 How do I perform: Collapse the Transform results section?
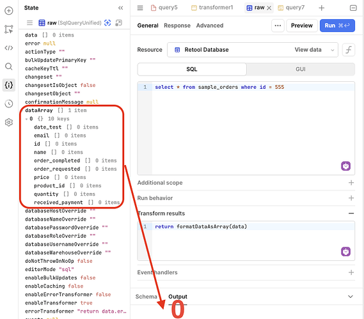coord(351,214)
